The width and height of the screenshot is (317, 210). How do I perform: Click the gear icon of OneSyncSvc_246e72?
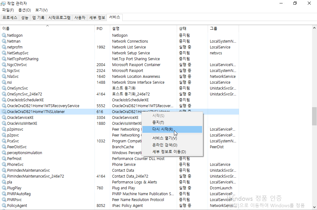coord(4,94)
